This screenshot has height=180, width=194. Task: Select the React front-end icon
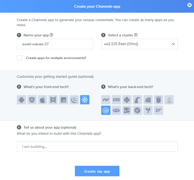(85, 100)
